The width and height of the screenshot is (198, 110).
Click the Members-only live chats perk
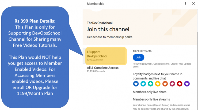click(150, 92)
